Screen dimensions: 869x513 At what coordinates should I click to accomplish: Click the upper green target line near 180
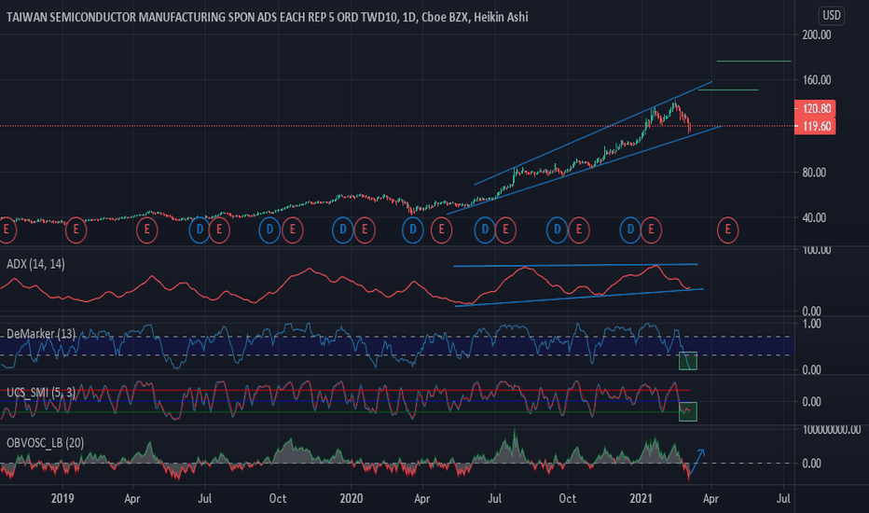point(753,61)
